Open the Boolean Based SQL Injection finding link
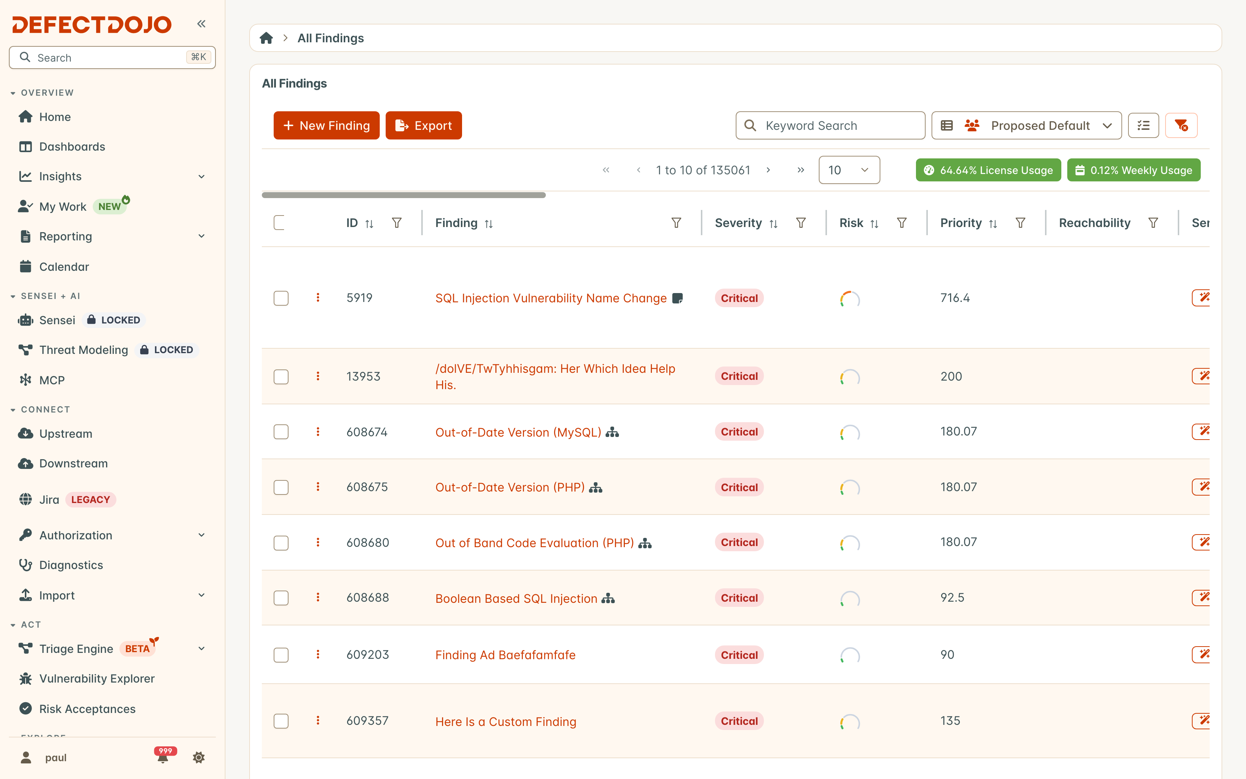The height and width of the screenshot is (779, 1246). (x=516, y=598)
